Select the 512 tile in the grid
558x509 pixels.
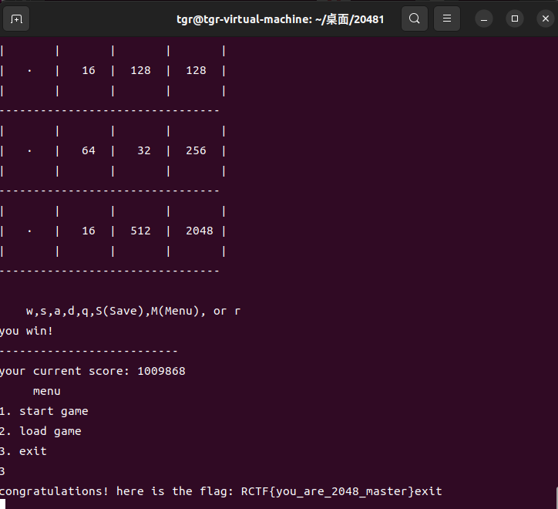click(140, 231)
